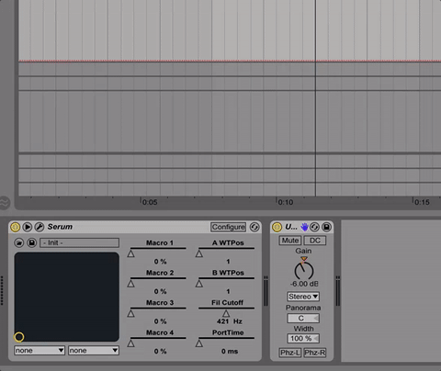The width and height of the screenshot is (441, 371).
Task: Open the right XY pad 'none' dropdown
Action: tap(94, 350)
